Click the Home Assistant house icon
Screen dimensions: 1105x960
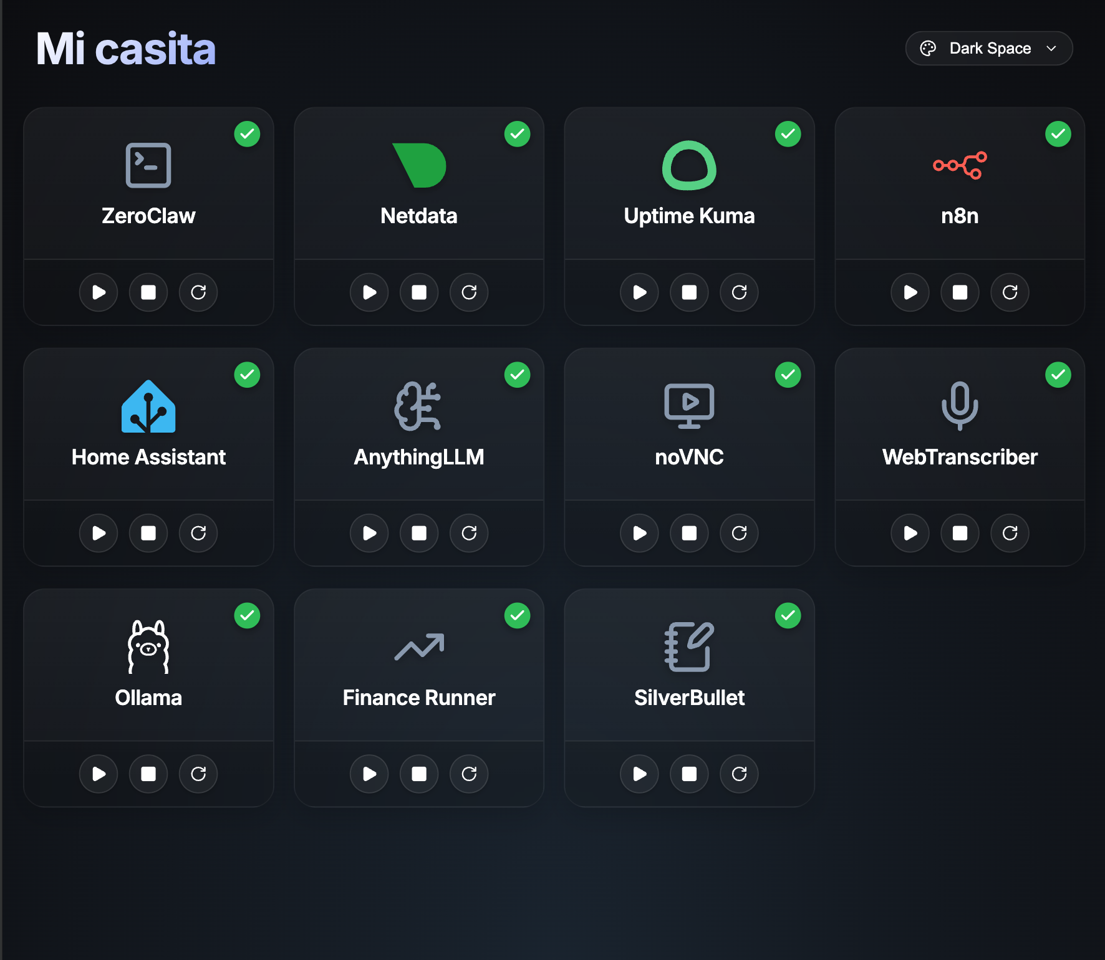(x=148, y=405)
